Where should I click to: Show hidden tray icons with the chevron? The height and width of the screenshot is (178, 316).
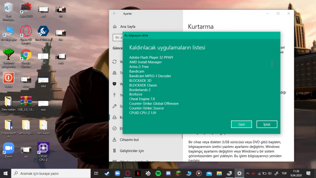(x=248, y=173)
